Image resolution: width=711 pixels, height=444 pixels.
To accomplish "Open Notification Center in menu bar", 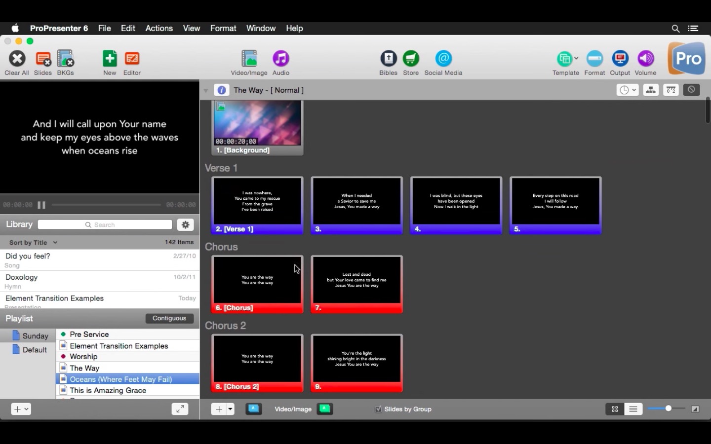I will 693,29.
